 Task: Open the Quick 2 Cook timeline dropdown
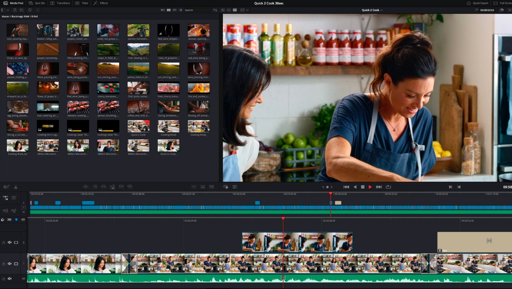372,10
